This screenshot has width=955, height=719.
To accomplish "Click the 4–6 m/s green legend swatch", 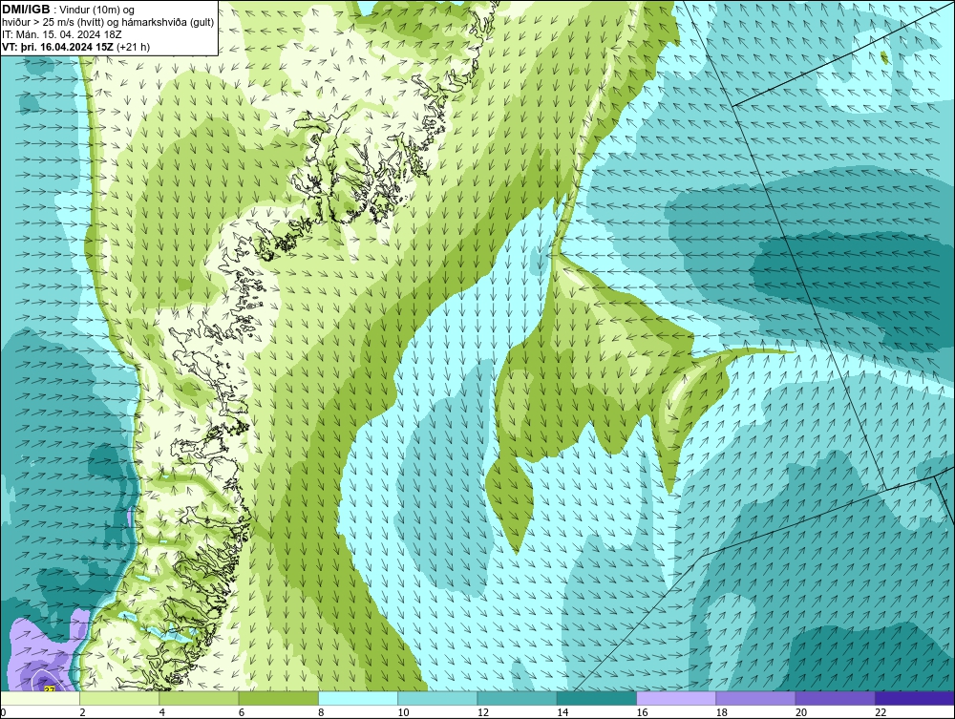I will click(x=200, y=698).
